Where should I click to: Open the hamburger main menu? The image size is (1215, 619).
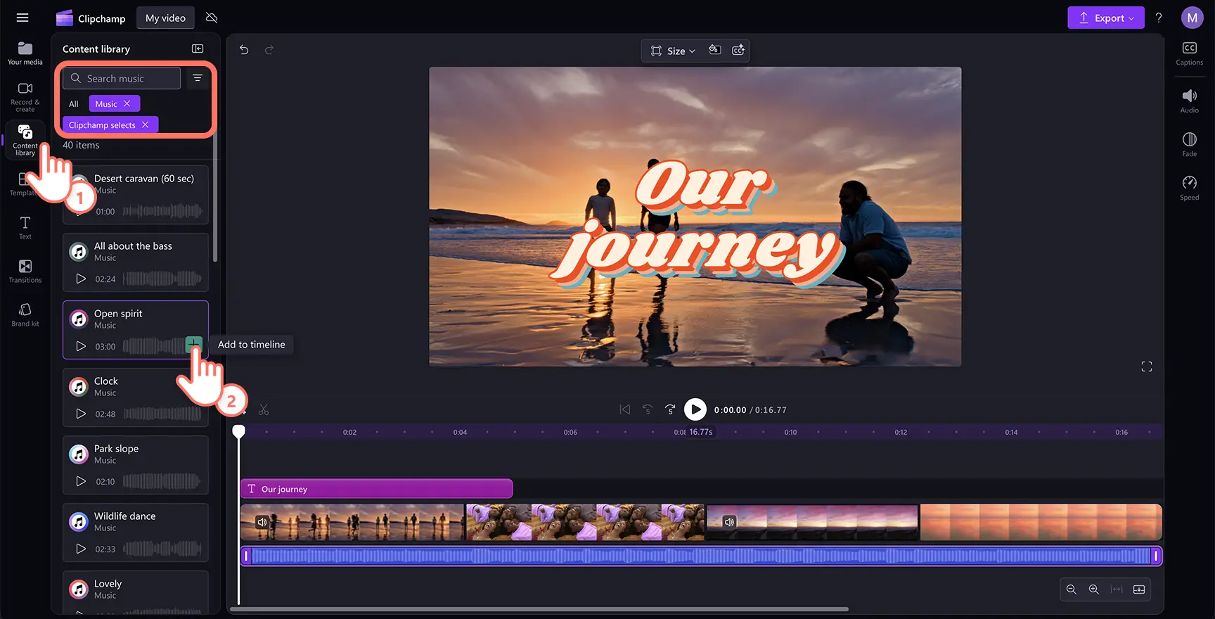pyautogui.click(x=22, y=18)
